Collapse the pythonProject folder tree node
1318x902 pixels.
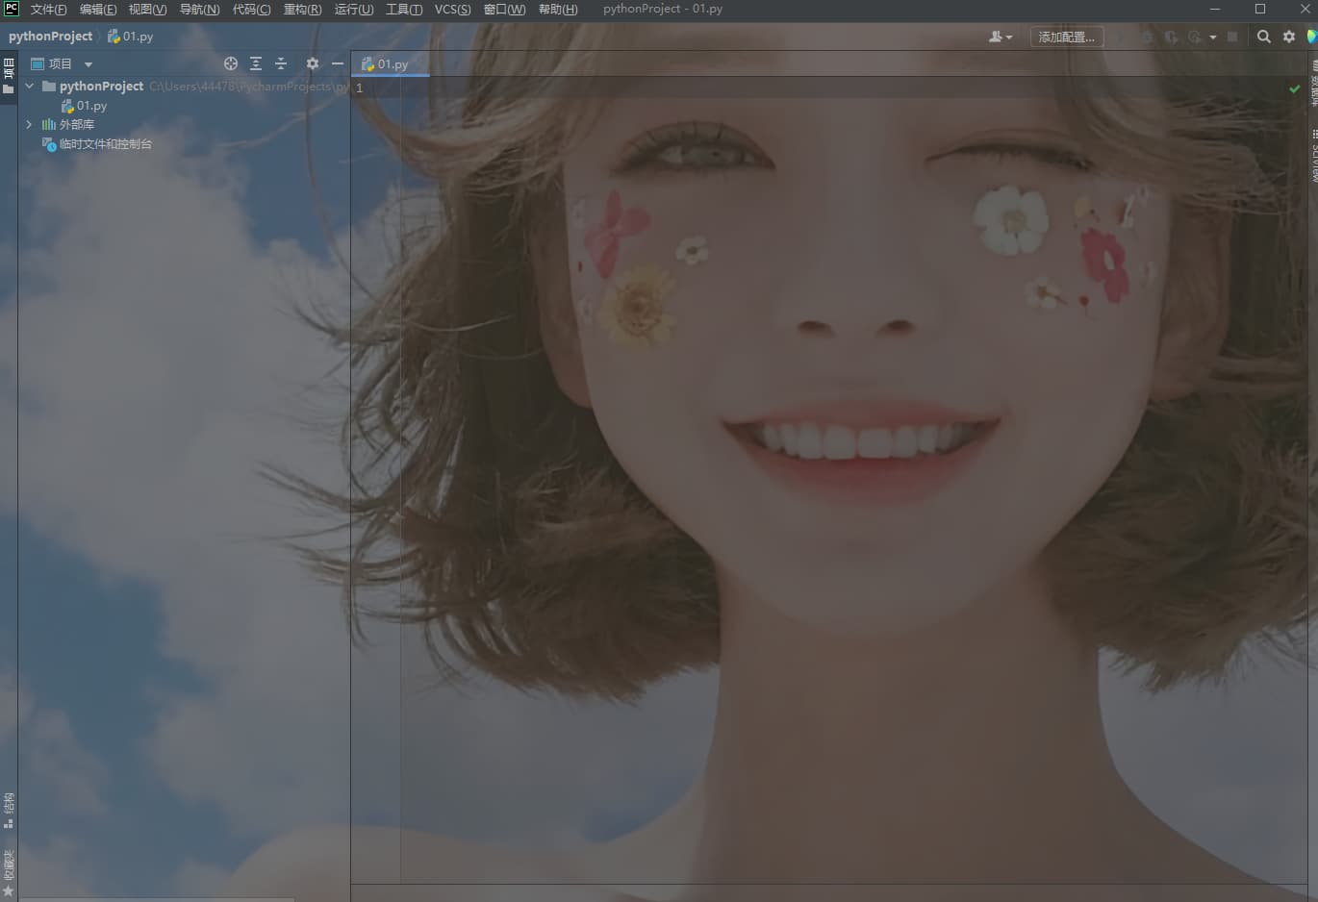[x=30, y=87]
